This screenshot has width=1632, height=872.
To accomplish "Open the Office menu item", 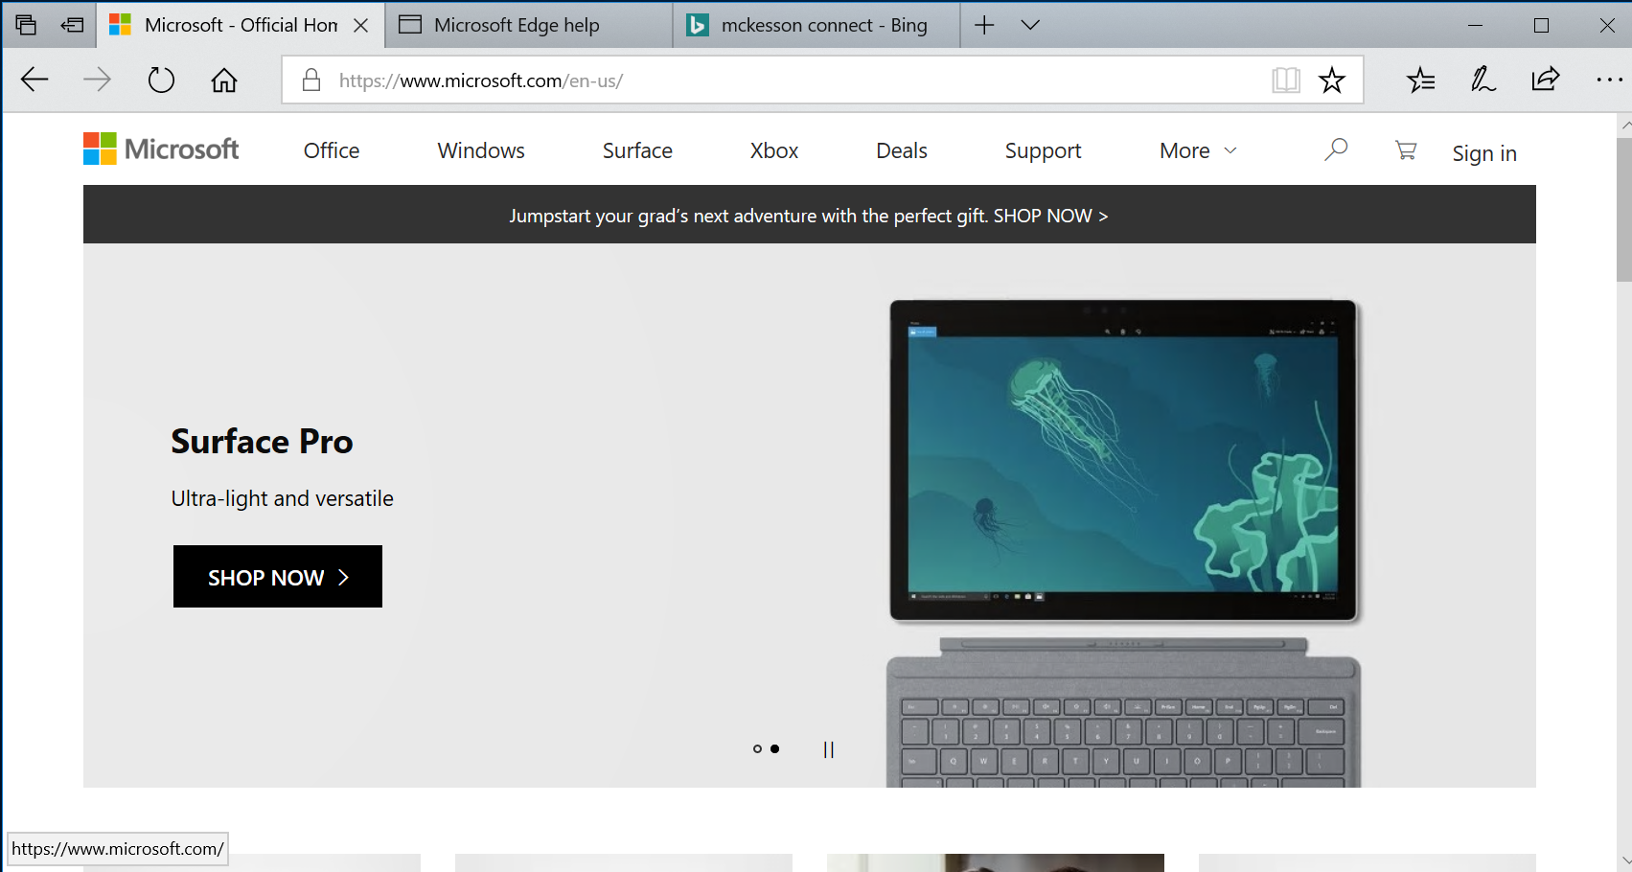I will 332,150.
